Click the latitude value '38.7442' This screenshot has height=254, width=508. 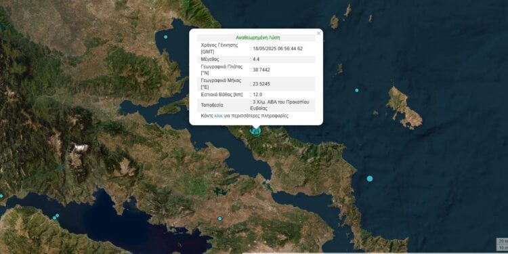(x=261, y=70)
